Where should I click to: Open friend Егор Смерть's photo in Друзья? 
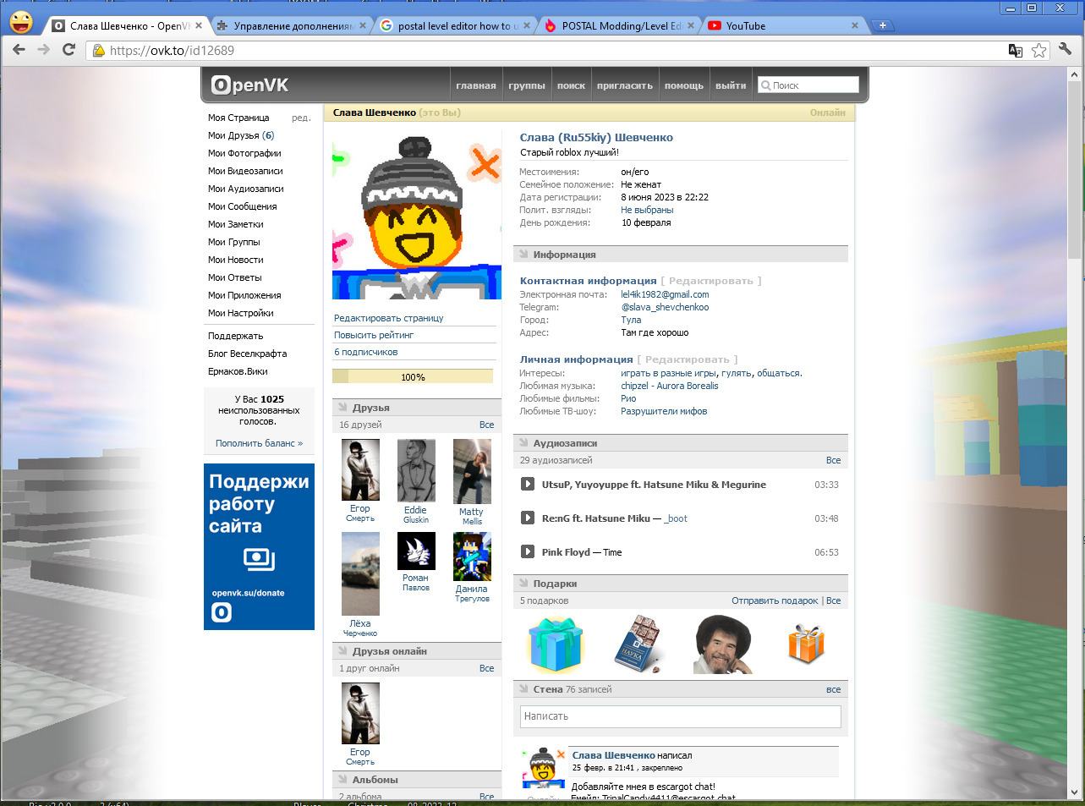(360, 469)
